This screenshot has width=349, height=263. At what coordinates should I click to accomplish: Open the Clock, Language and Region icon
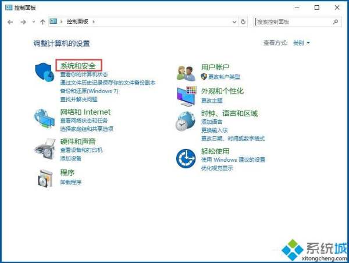(x=186, y=121)
